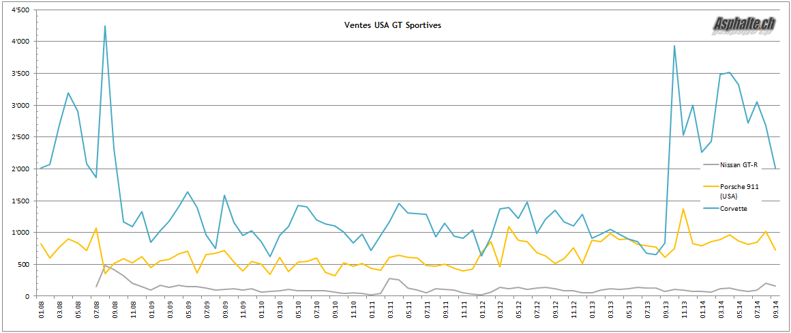The width and height of the screenshot is (791, 333).
Task: Click the y-axis label 0
Action: tap(28, 296)
